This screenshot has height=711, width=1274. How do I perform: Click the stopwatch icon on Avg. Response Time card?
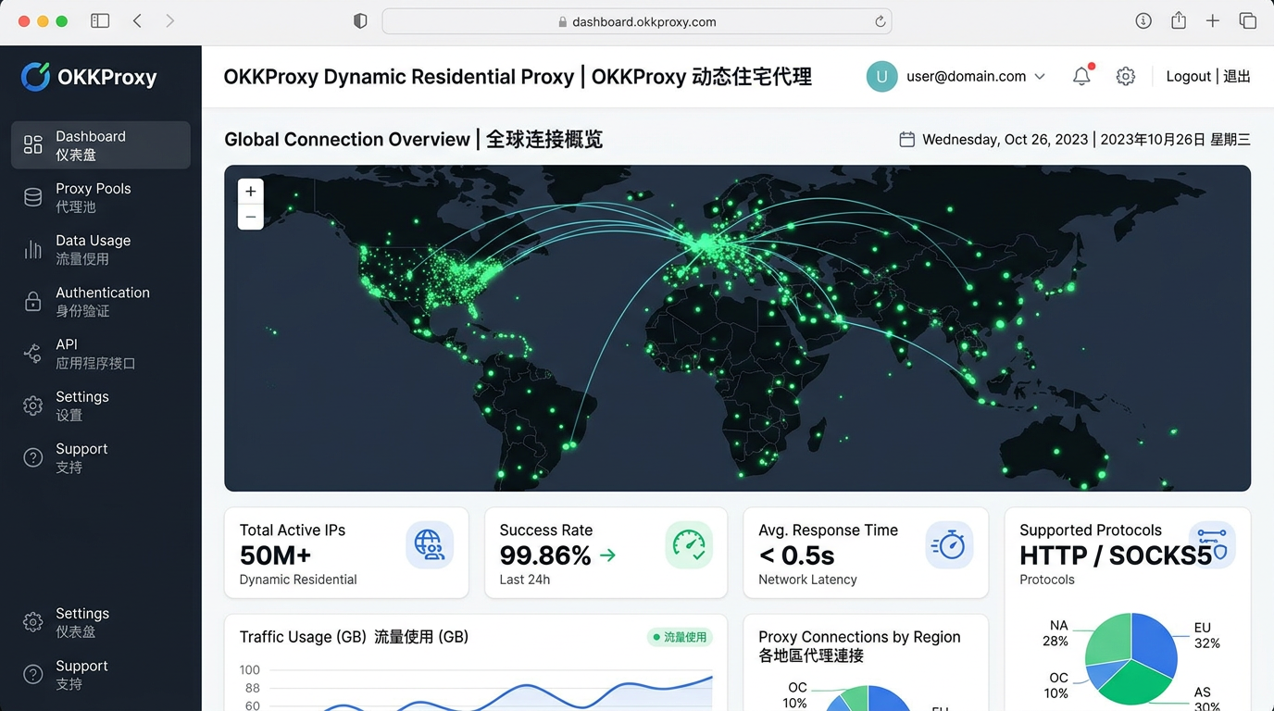coord(949,545)
